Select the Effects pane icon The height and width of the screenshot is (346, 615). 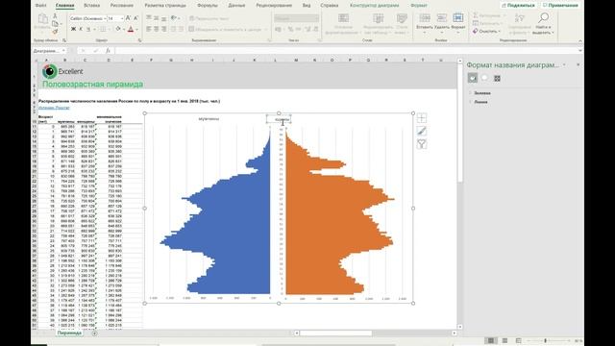(484, 78)
